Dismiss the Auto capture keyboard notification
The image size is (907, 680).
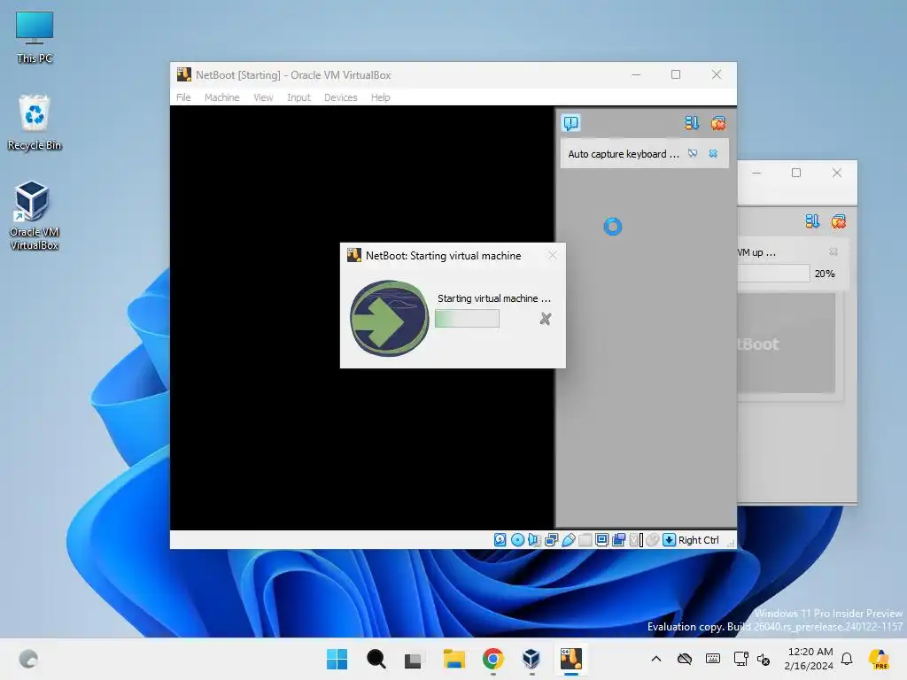pyautogui.click(x=713, y=153)
